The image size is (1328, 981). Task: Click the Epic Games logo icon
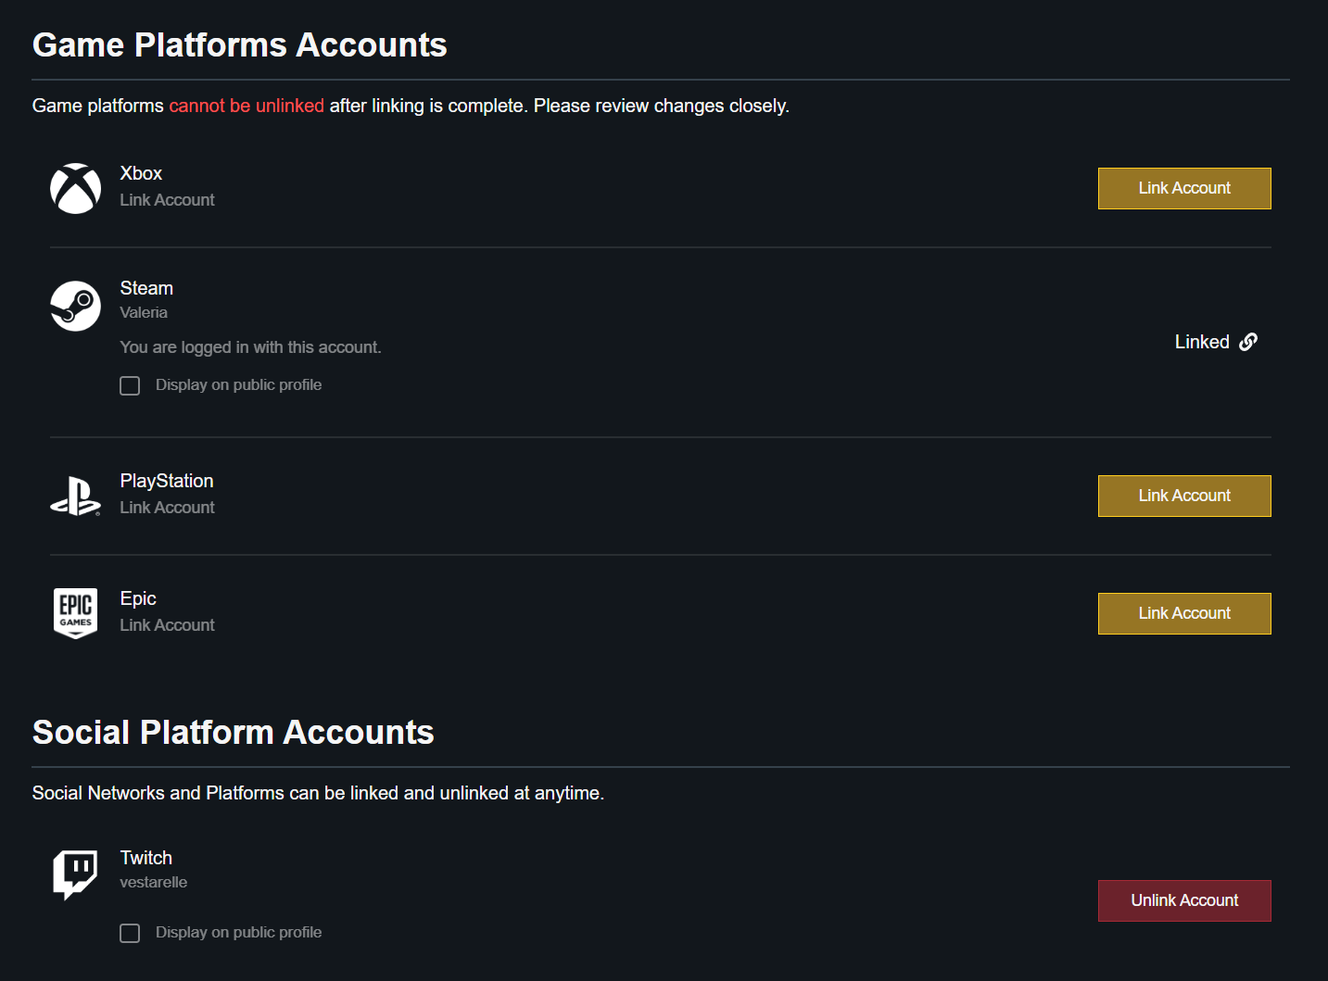[75, 613]
